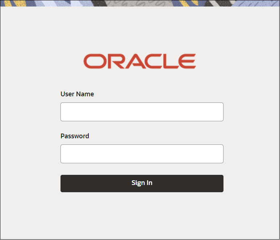Focus the Password text field

142,154
